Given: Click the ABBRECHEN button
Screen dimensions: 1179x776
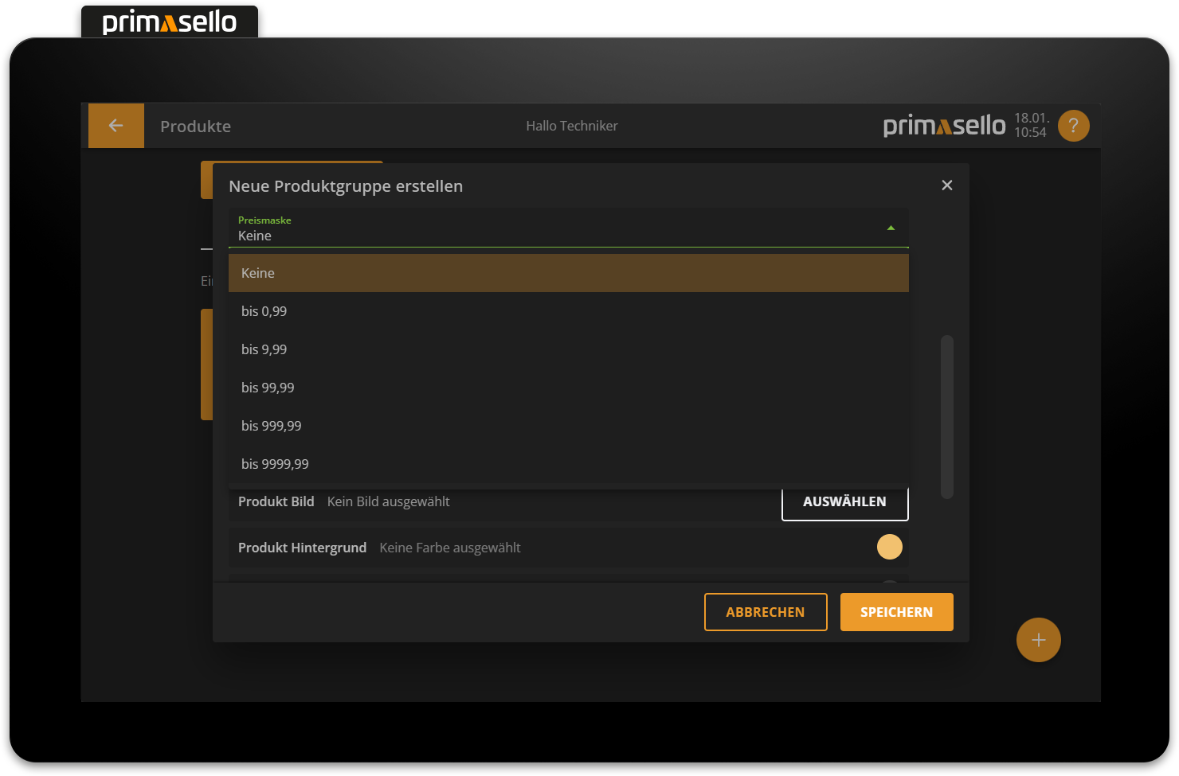Looking at the screenshot, I should coord(765,612).
